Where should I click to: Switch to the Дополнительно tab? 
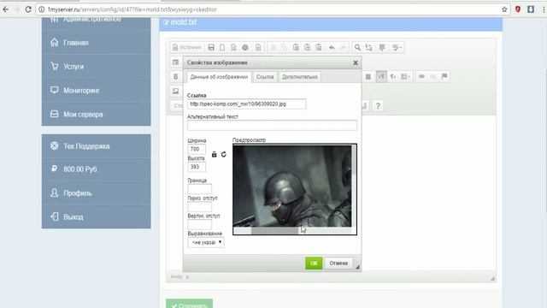(x=300, y=77)
